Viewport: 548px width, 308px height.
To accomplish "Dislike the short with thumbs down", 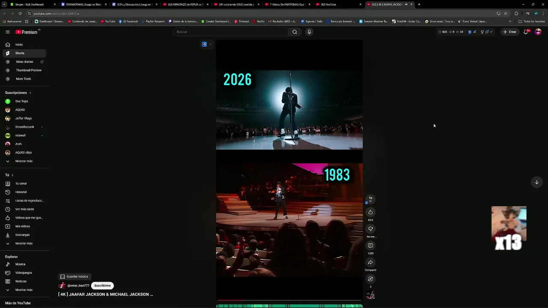I will (370, 229).
